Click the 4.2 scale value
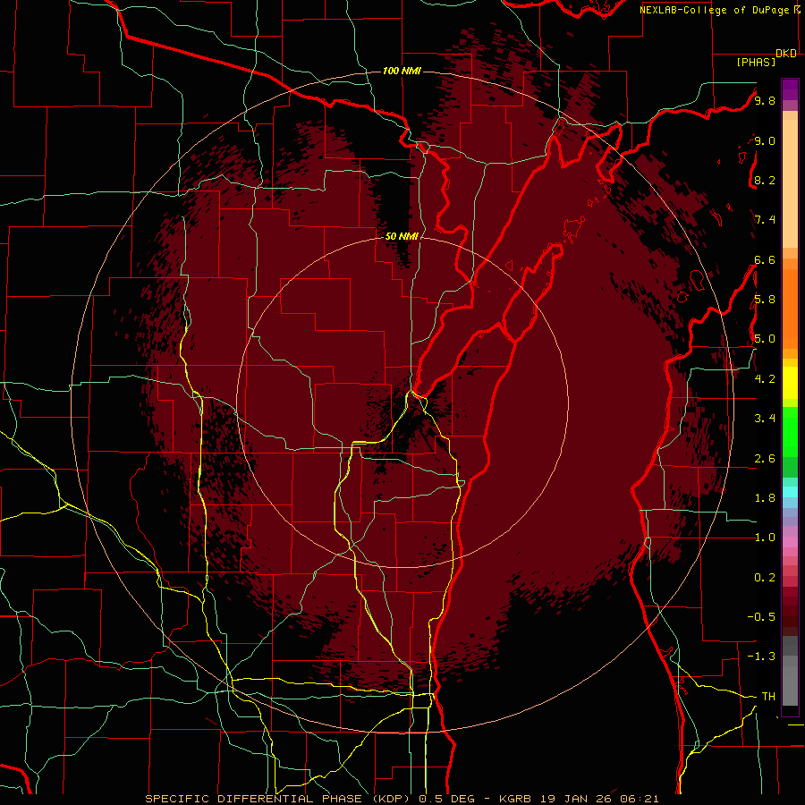The width and height of the screenshot is (805, 805). point(765,379)
